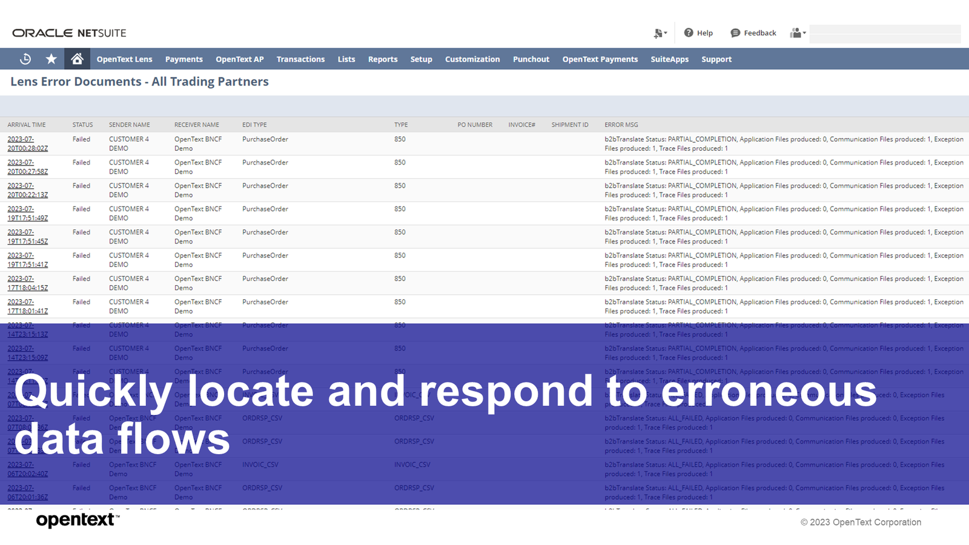Screen dimensions: 969x545
Task: Select type 850 in 20T00:22:13Z row
Action: click(x=400, y=186)
